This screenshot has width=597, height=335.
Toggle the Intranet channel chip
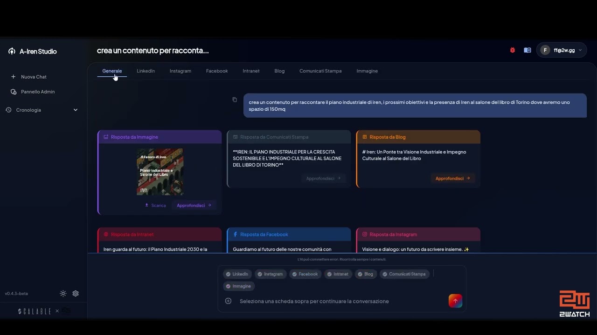(338, 274)
